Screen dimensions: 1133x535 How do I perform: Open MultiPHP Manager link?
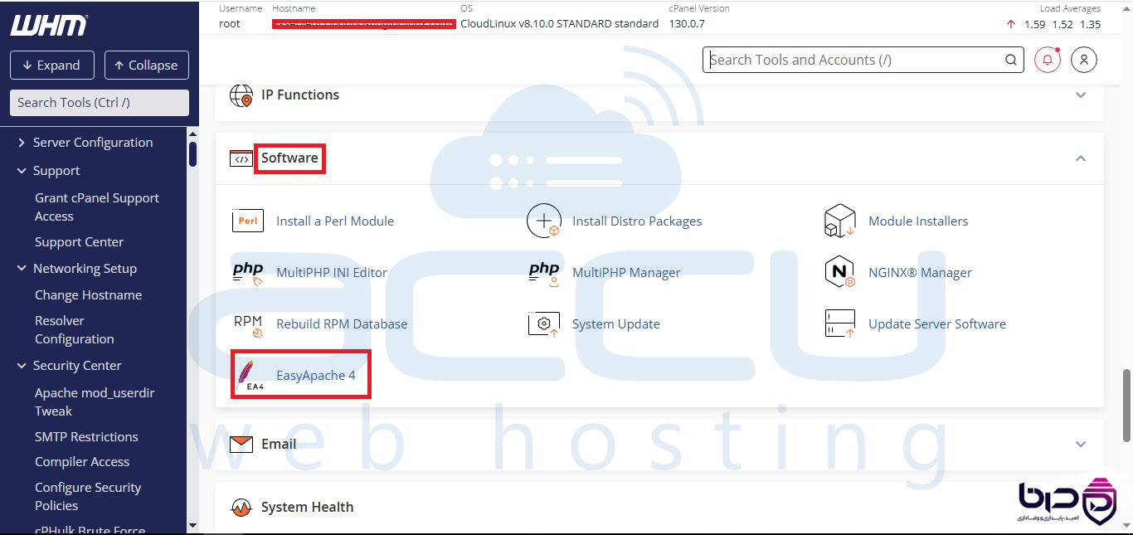click(626, 272)
